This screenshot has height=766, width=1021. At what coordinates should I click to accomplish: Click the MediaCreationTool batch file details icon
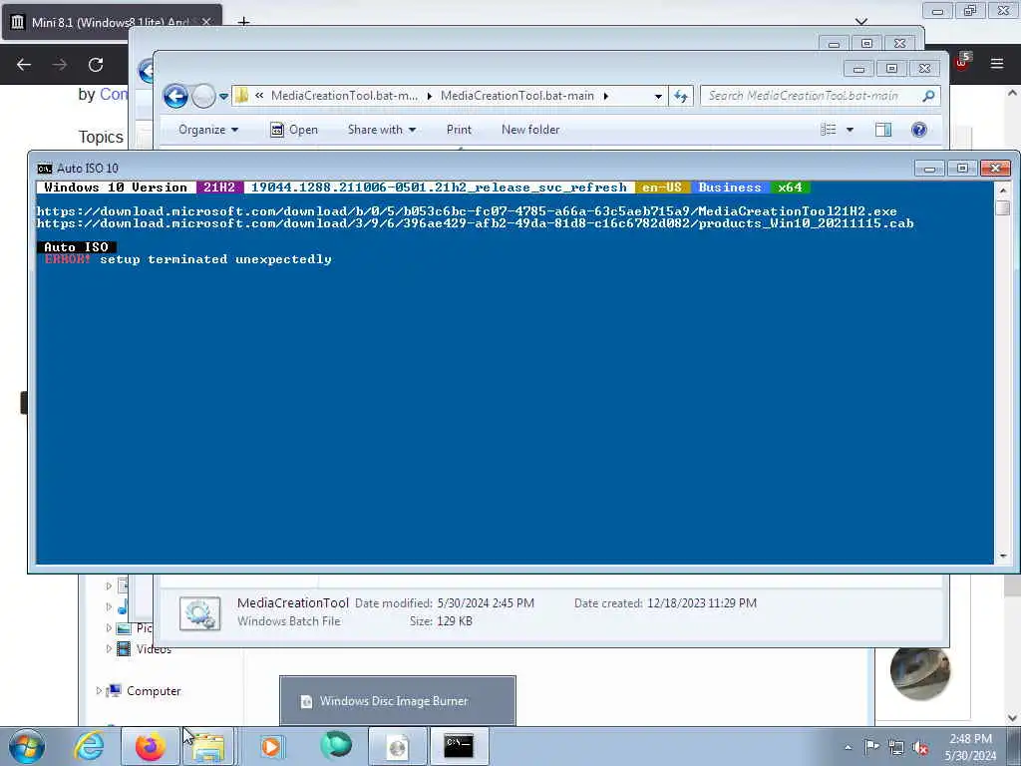pos(199,613)
